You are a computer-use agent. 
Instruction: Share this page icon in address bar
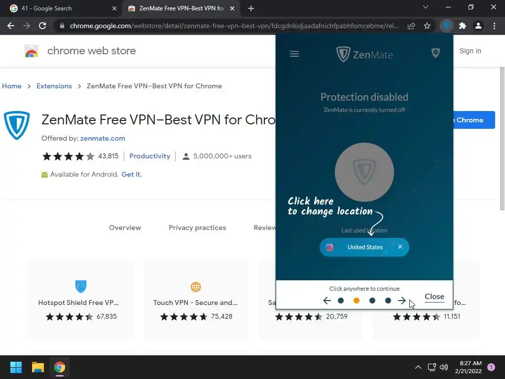coord(411,26)
